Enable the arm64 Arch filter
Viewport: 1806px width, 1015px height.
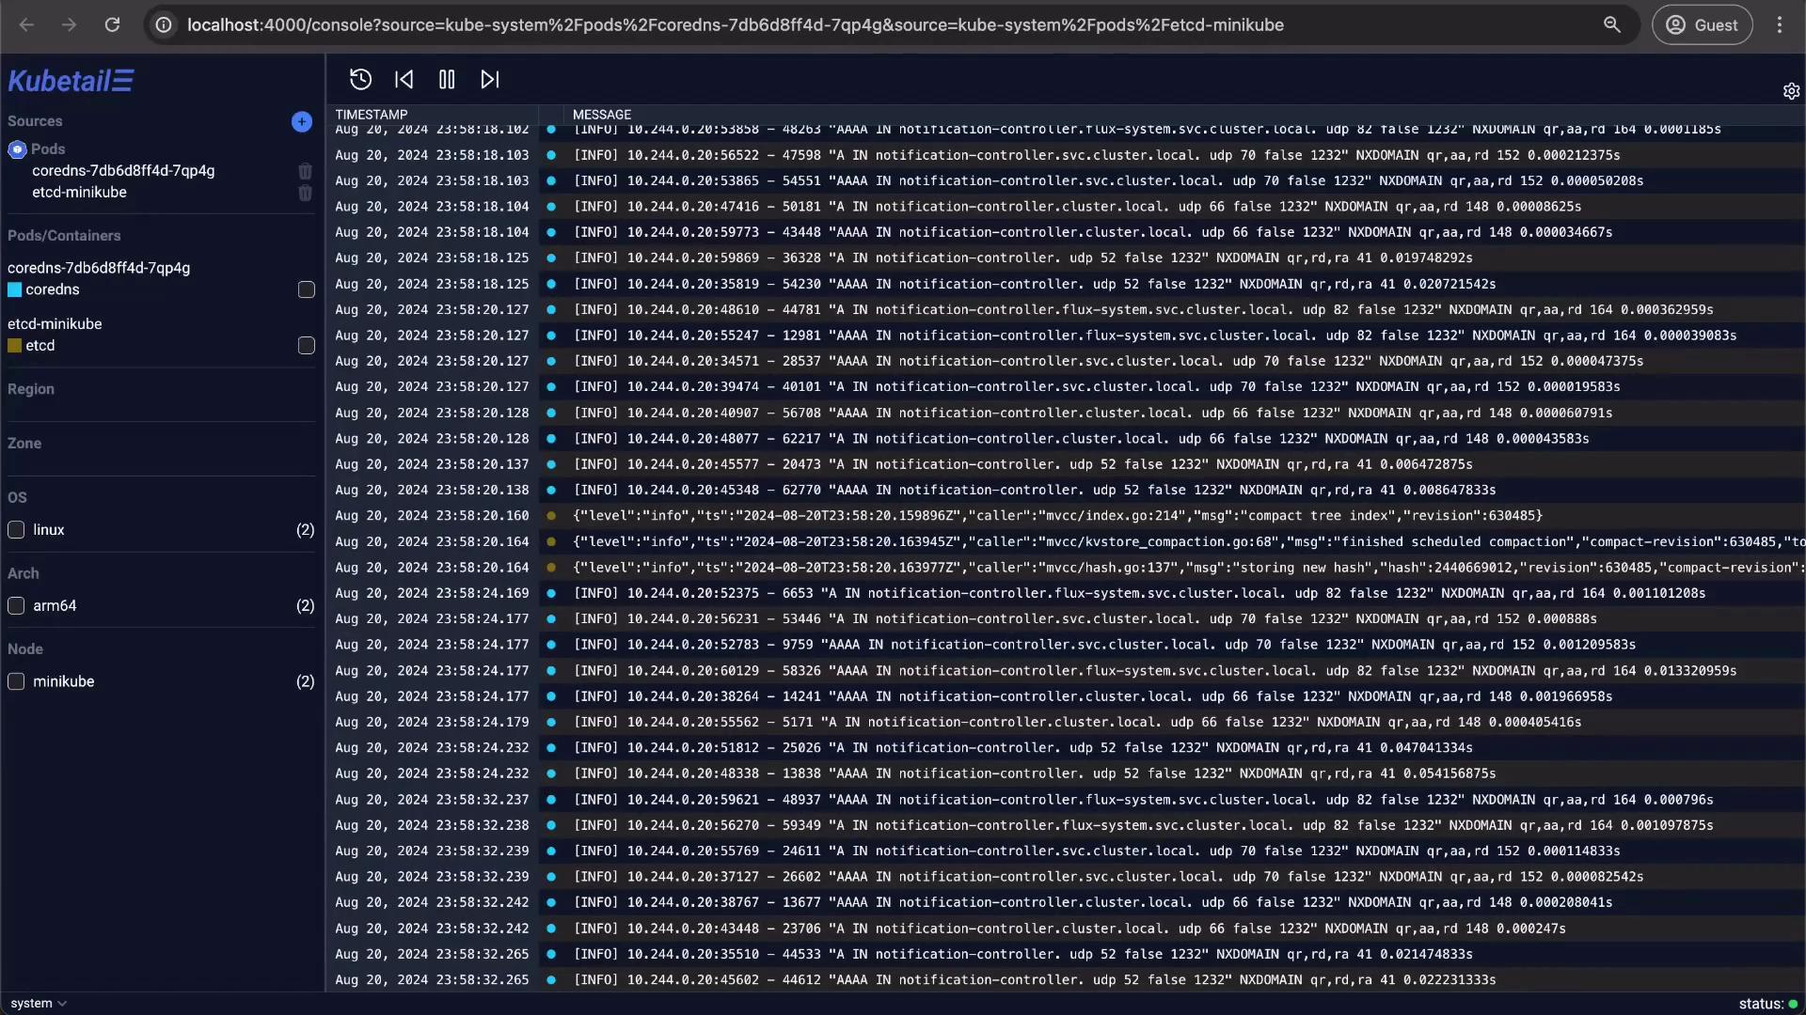(x=16, y=606)
